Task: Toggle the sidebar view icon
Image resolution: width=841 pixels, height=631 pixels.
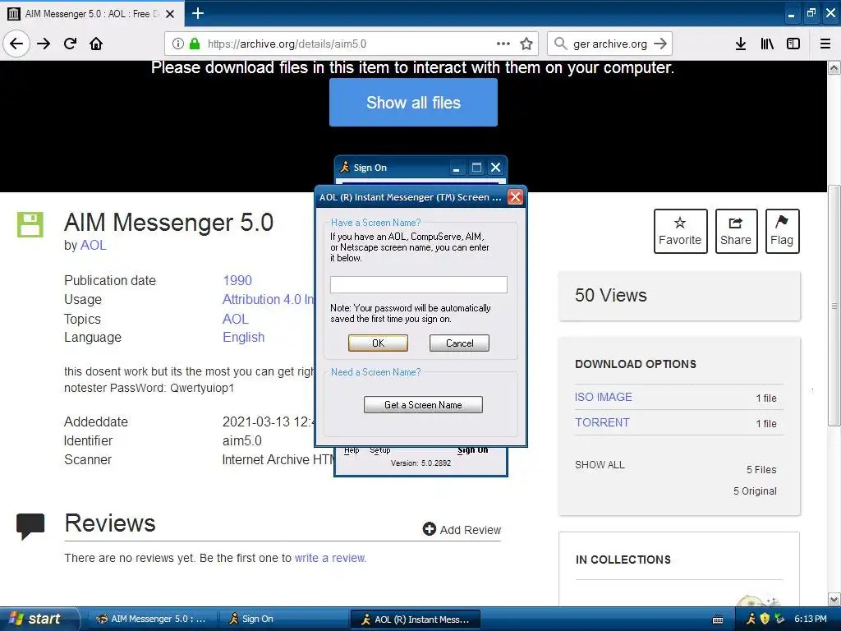Action: point(793,44)
